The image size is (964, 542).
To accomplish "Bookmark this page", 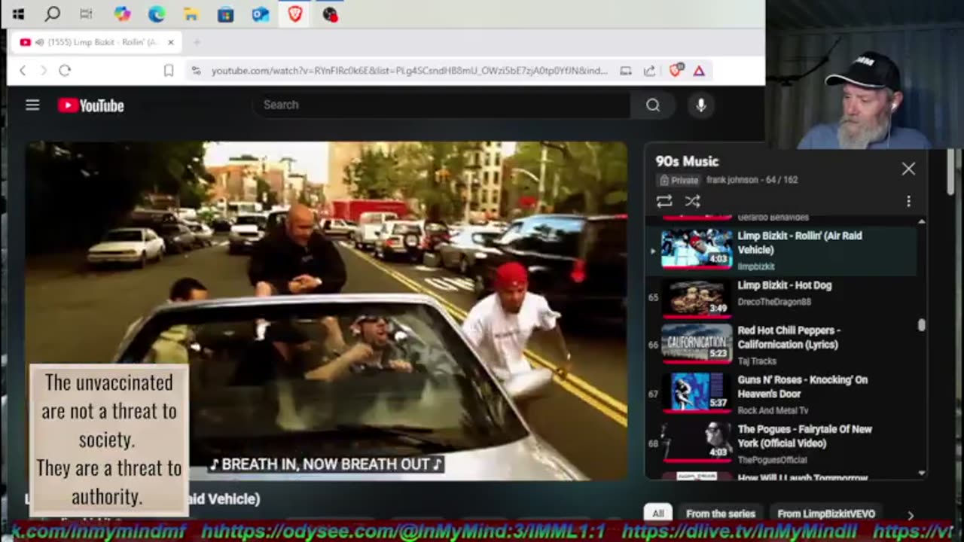I will click(169, 70).
